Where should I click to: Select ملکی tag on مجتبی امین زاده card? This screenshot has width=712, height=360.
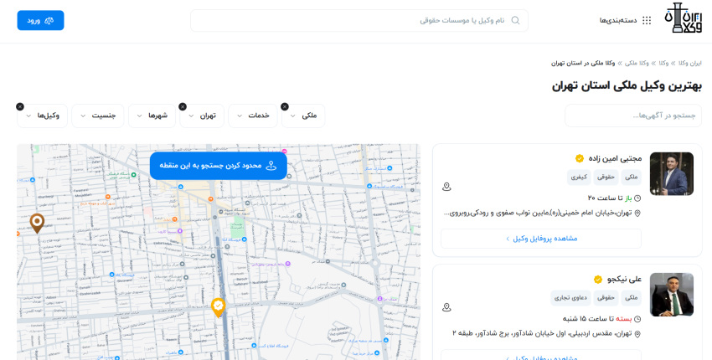[632, 177]
